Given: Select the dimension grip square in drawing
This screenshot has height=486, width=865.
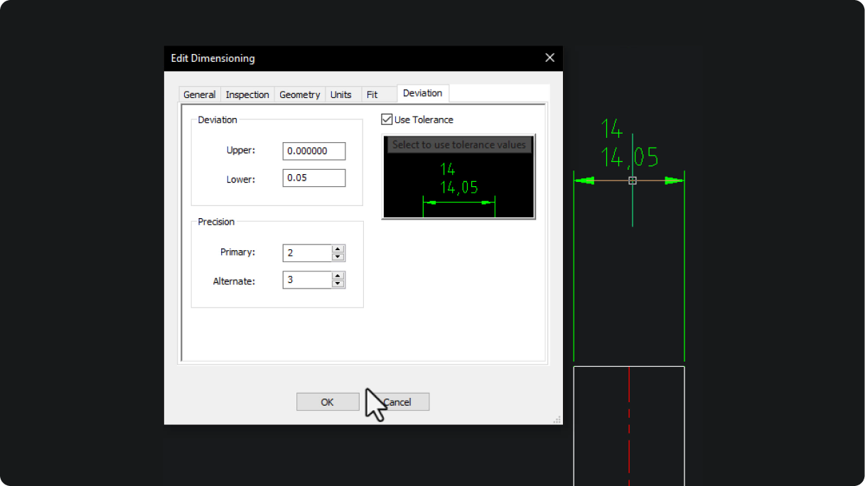Looking at the screenshot, I should pyautogui.click(x=633, y=180).
